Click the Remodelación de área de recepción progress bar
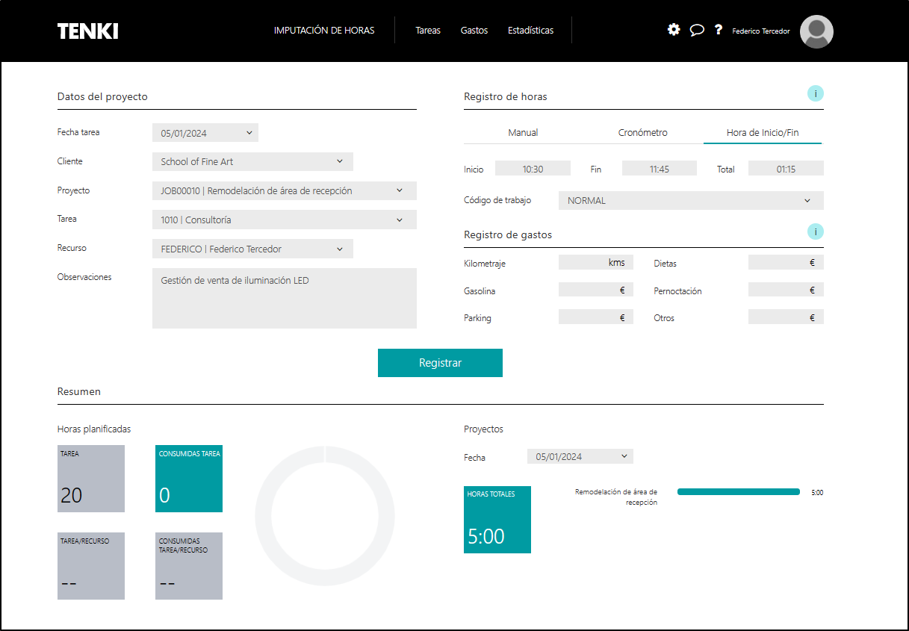The image size is (909, 631). pos(739,492)
